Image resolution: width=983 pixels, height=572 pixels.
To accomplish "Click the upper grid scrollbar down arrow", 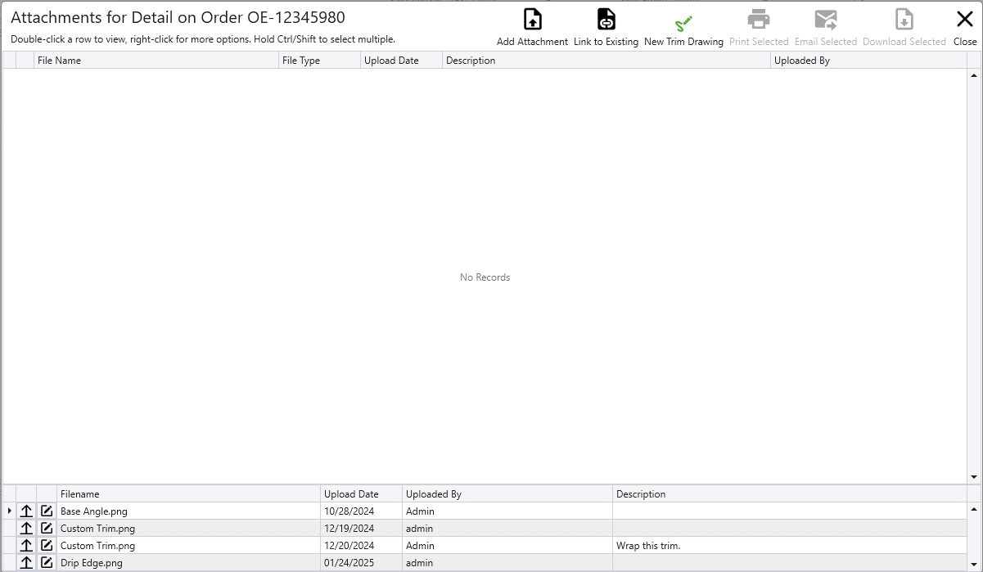I will (974, 476).
